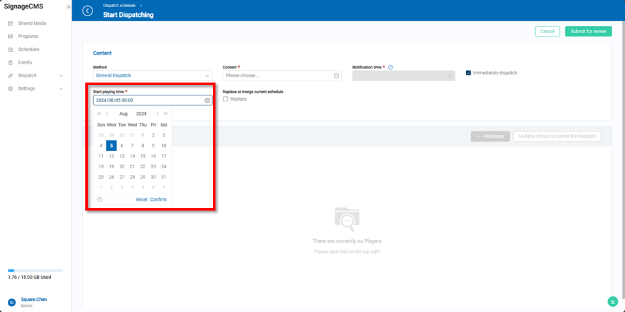
Task: Click the back arrow icon in header
Action: (x=88, y=10)
